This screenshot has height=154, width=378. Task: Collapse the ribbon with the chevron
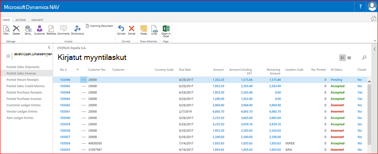(x=375, y=41)
